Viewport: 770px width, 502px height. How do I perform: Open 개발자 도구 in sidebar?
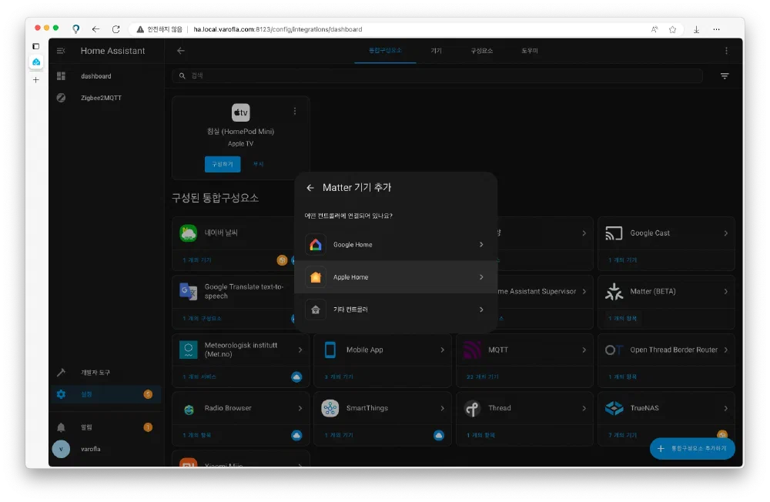pyautogui.click(x=95, y=373)
